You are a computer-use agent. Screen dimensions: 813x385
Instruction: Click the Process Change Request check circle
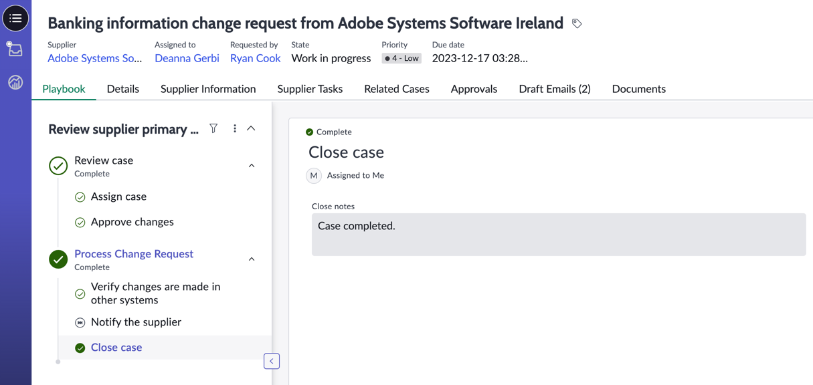pos(58,259)
